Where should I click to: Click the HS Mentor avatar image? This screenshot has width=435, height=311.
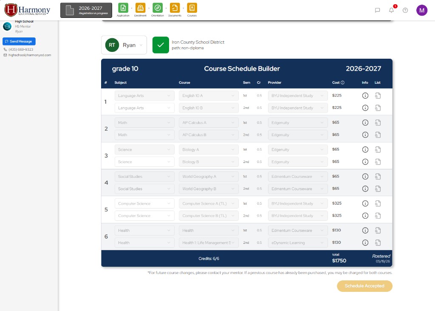coord(7,26)
